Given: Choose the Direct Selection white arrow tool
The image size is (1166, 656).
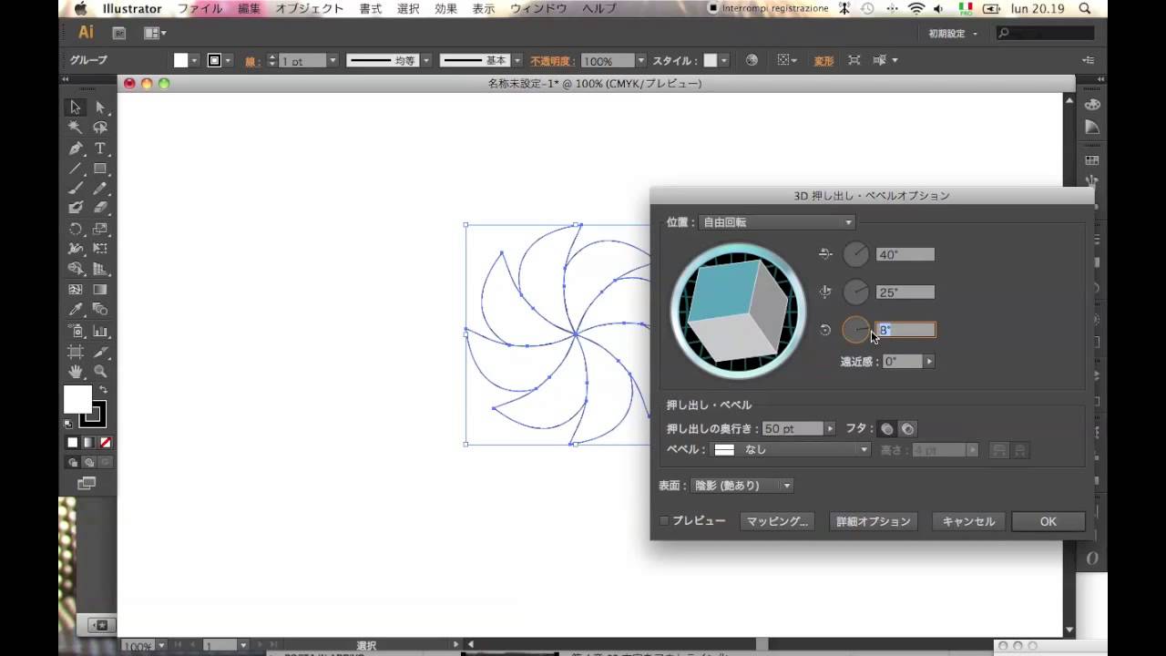Looking at the screenshot, I should pyautogui.click(x=100, y=108).
